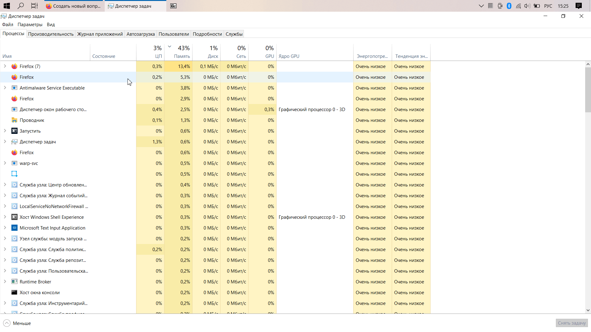Sort by ЦП column header
The width and height of the screenshot is (591, 332).
point(150,52)
